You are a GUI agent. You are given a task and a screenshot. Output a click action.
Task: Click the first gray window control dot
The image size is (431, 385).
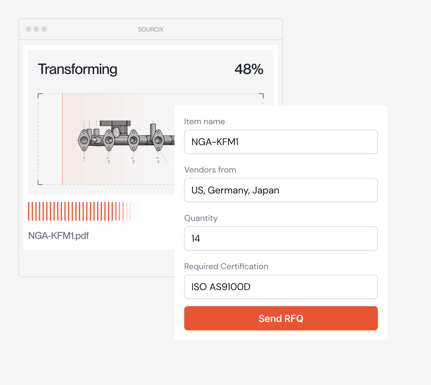28,29
